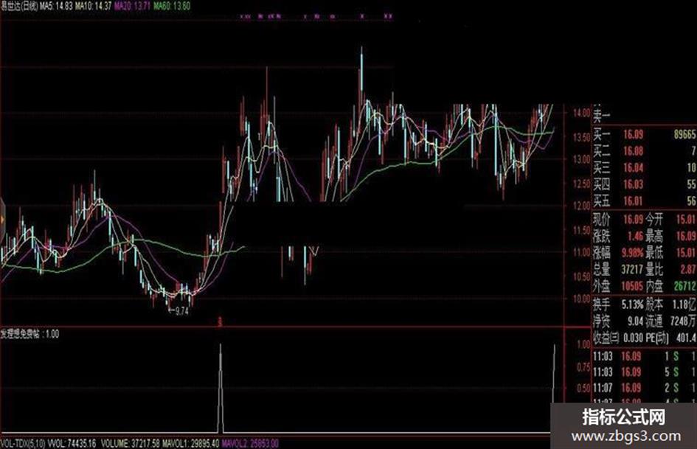Select the 买二 bid row label
697x449 pixels.
pyautogui.click(x=602, y=150)
